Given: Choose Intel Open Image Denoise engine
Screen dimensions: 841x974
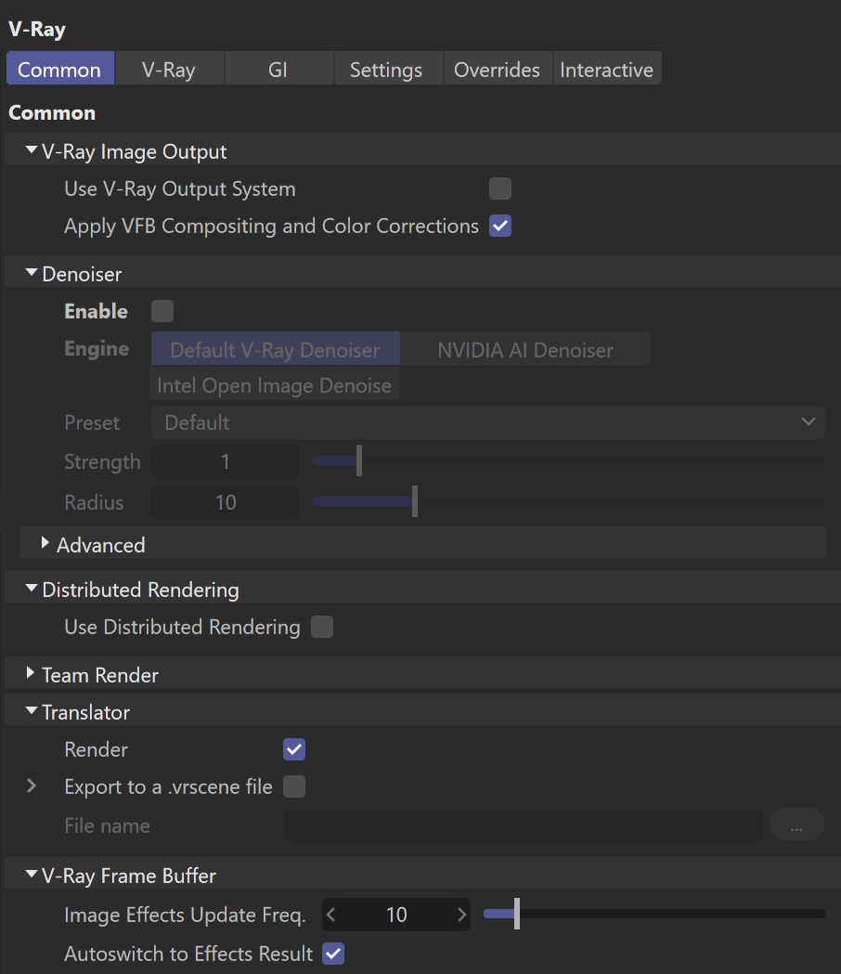Looking at the screenshot, I should [x=274, y=385].
